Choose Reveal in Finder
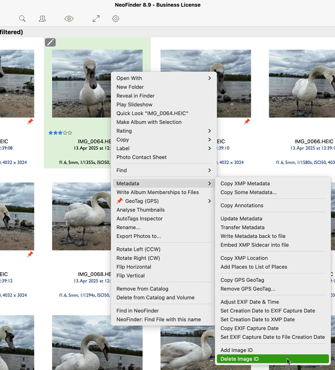The image size is (335, 370). [x=136, y=96]
